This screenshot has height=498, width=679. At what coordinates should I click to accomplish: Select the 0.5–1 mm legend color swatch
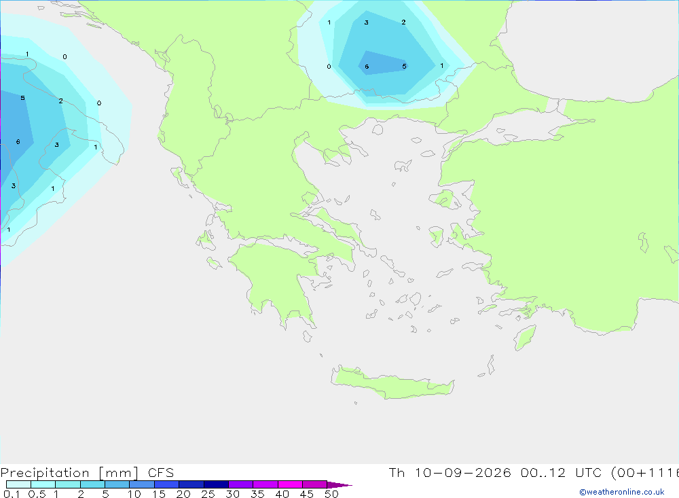point(43,484)
